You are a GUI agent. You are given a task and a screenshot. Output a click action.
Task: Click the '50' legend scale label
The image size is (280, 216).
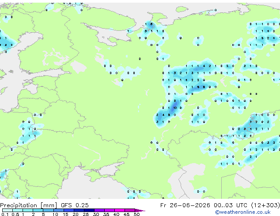(136, 214)
